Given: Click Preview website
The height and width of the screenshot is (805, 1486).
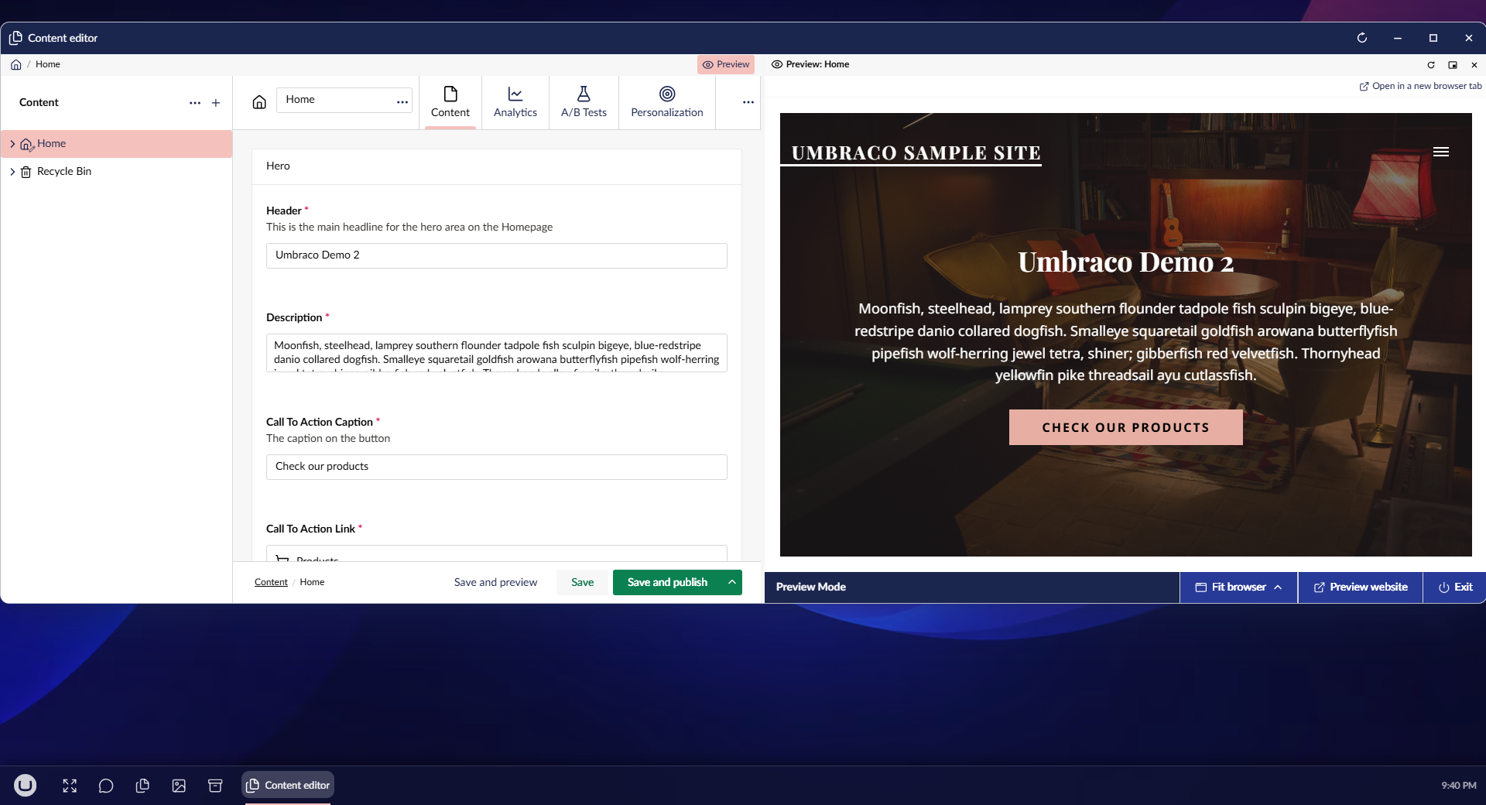Looking at the screenshot, I should (1361, 587).
